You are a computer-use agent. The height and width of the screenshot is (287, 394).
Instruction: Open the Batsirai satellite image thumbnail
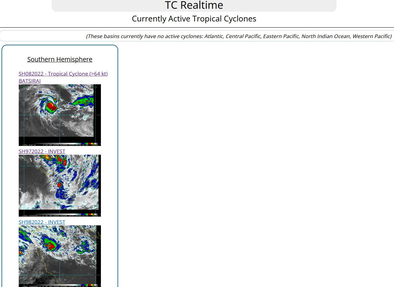pos(60,115)
